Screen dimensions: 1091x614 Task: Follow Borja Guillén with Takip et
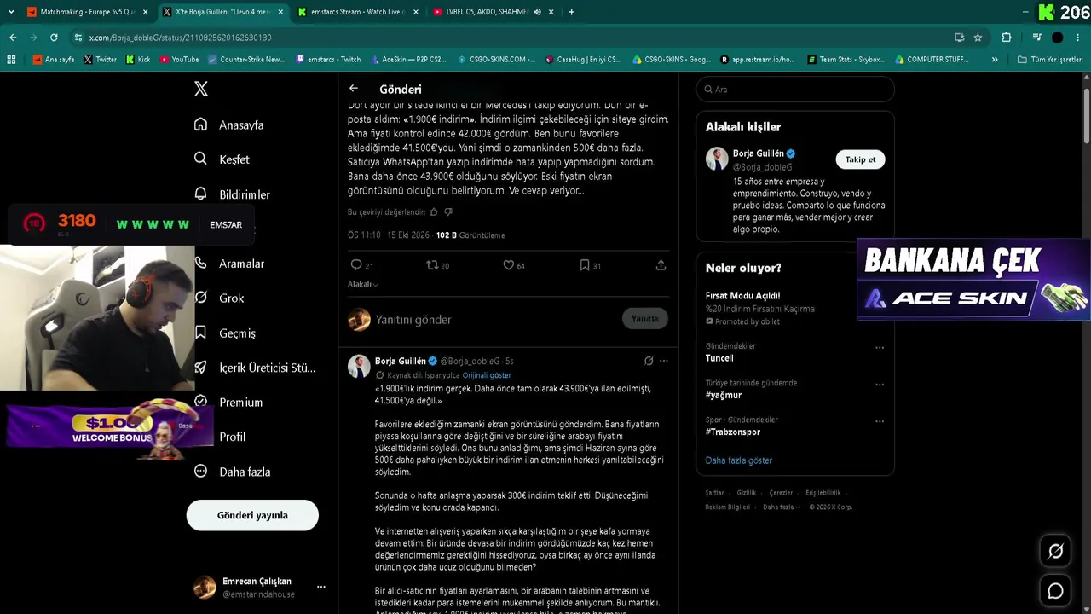click(860, 159)
